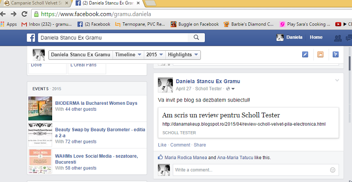Open the YouTube bookmark icon
The height and width of the screenshot is (182, 352).
pyautogui.click(x=338, y=24)
